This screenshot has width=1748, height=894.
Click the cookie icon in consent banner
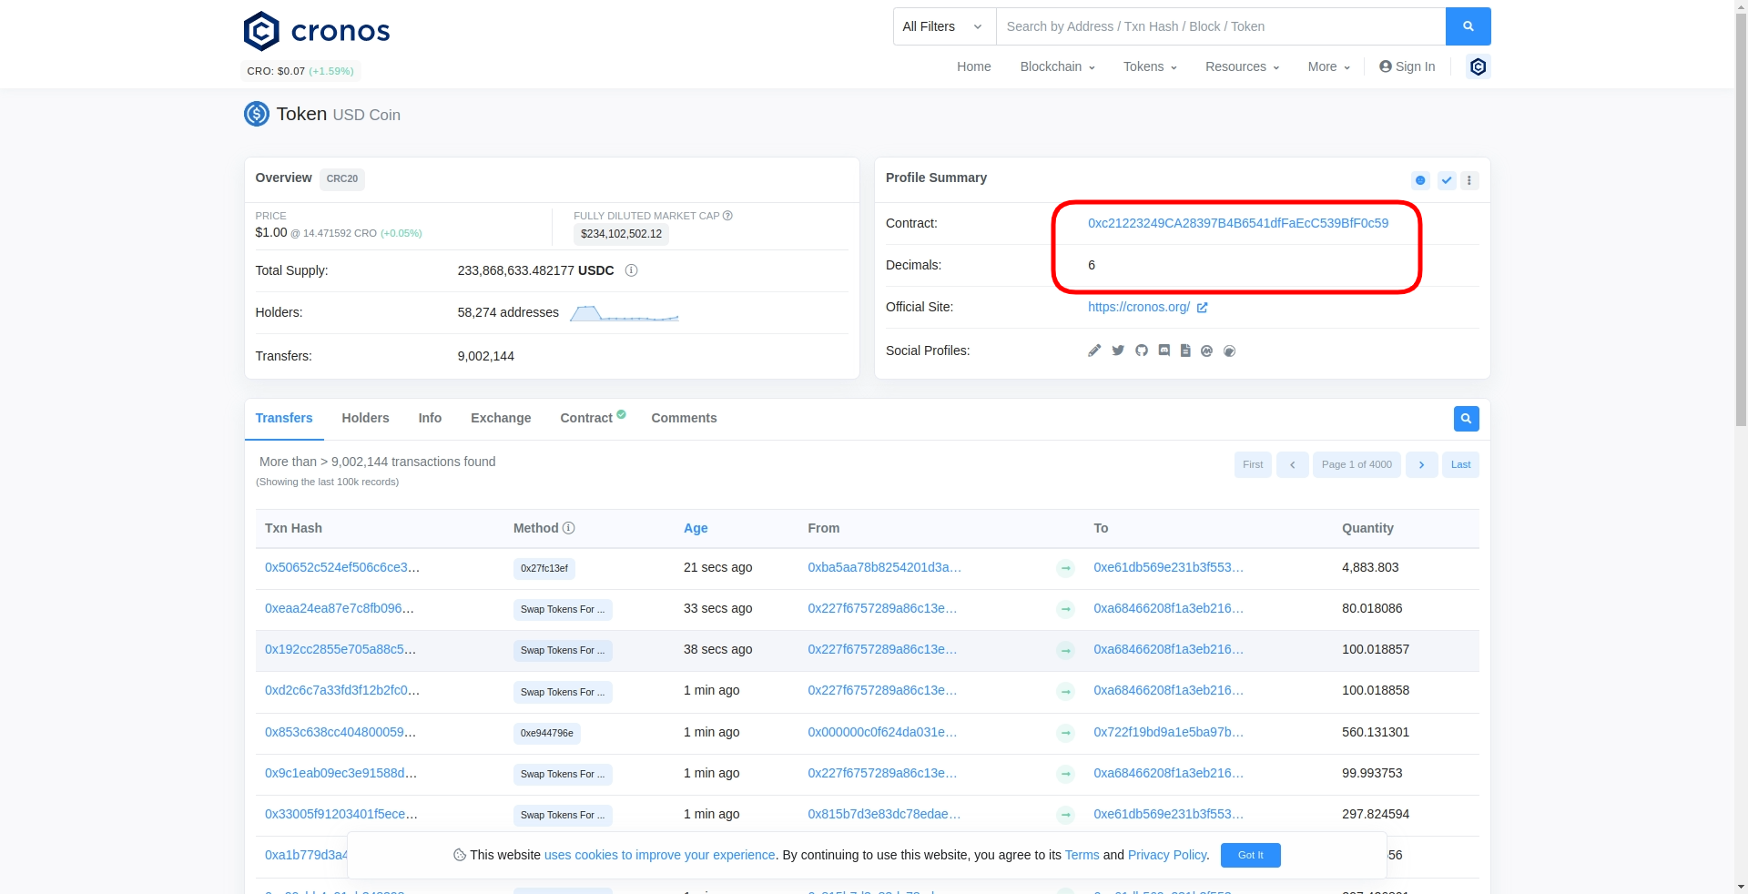(x=460, y=855)
